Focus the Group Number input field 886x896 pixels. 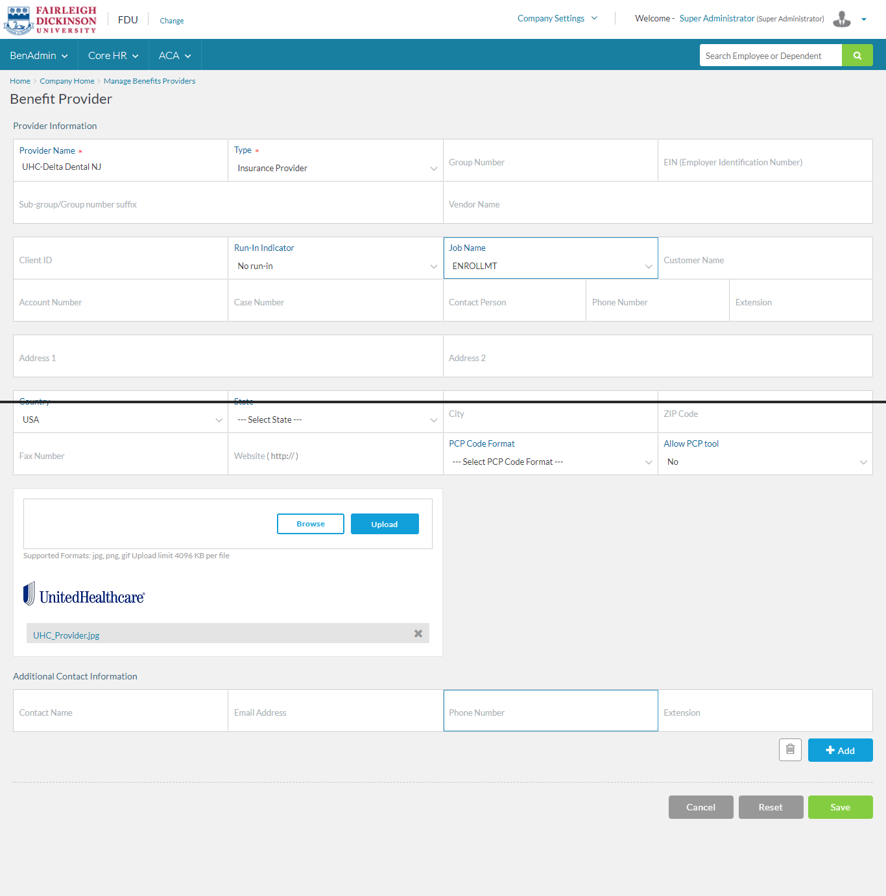[550, 162]
